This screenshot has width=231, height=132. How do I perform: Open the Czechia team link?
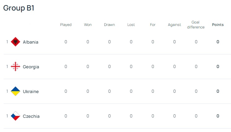[31, 116]
